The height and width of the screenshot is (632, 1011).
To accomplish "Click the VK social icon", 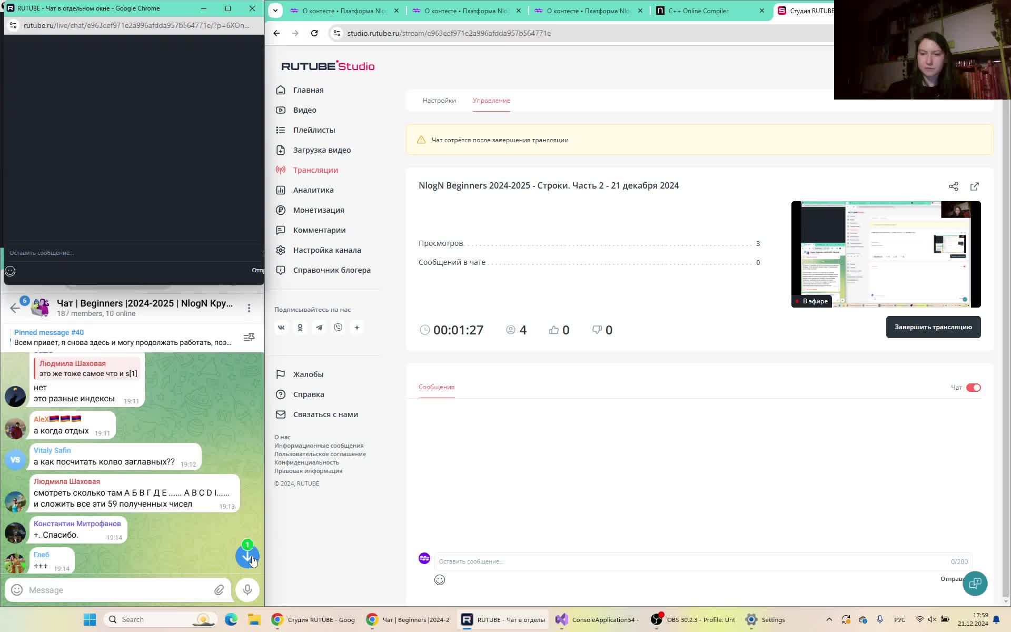I will (281, 328).
